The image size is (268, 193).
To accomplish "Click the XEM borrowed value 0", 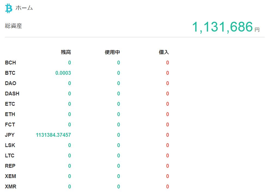I will (x=168, y=176).
